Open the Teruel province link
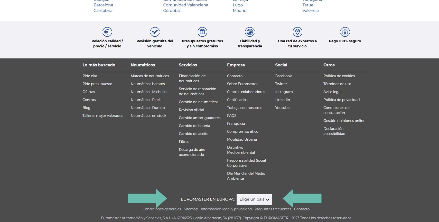Image resolution: width=439 pixels, height=222 pixels. coord(308,5)
